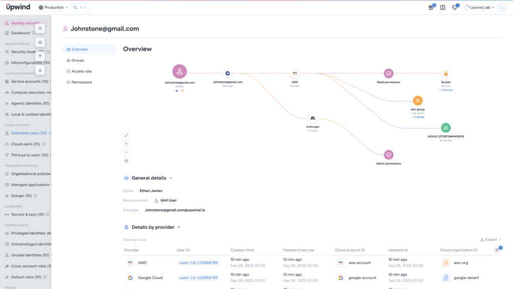
Task: Open Cloud users (10) in sidebar
Action: pyautogui.click(x=23, y=144)
